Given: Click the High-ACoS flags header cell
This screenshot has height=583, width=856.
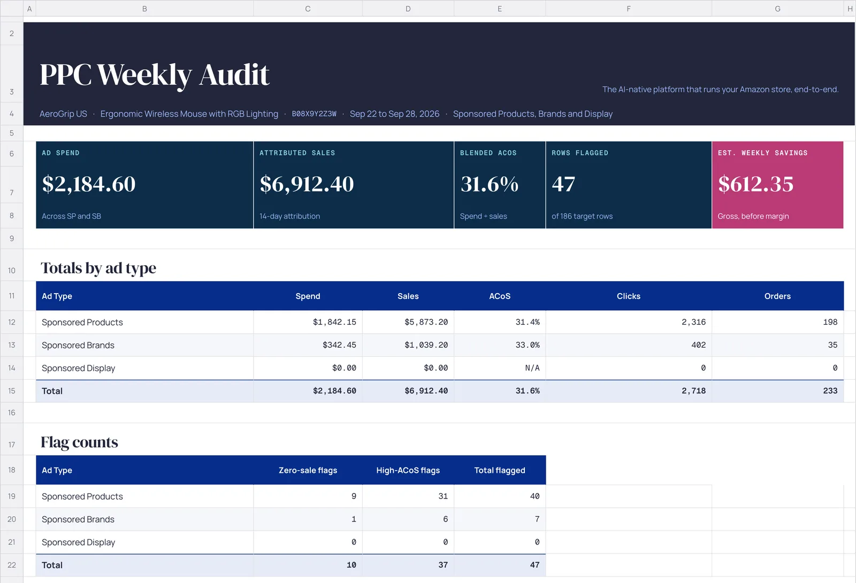Looking at the screenshot, I should [x=408, y=470].
